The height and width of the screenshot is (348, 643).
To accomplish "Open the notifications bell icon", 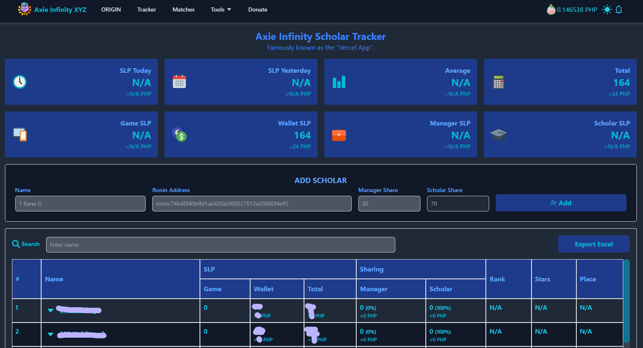I will pyautogui.click(x=619, y=9).
